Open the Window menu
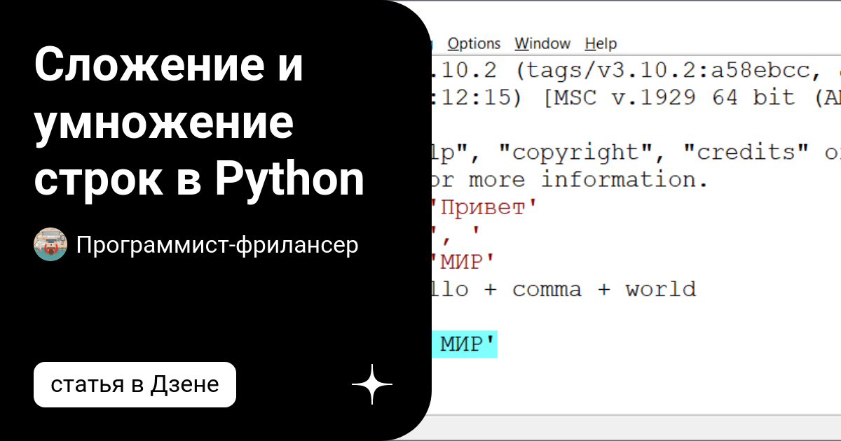841x441 pixels. coord(542,43)
